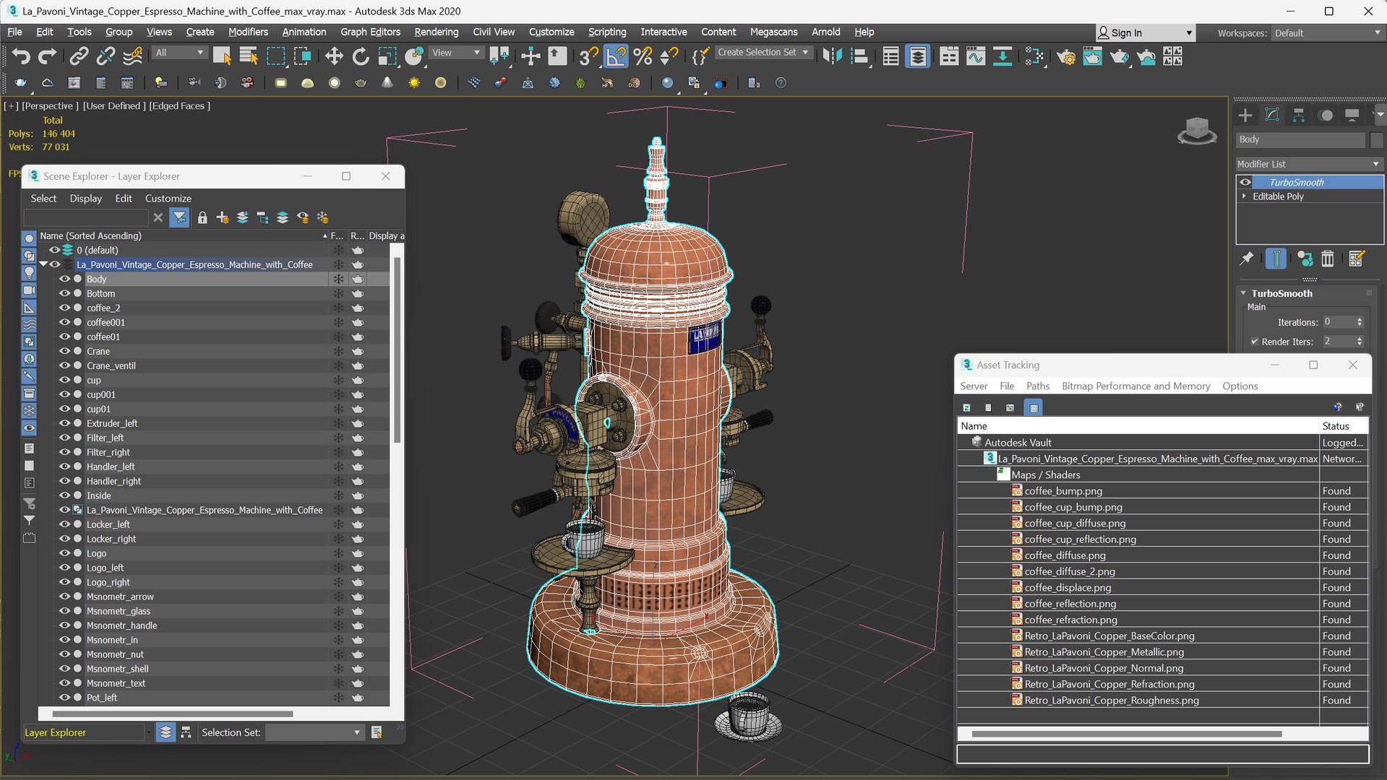Click the Mirror tool icon

(832, 56)
